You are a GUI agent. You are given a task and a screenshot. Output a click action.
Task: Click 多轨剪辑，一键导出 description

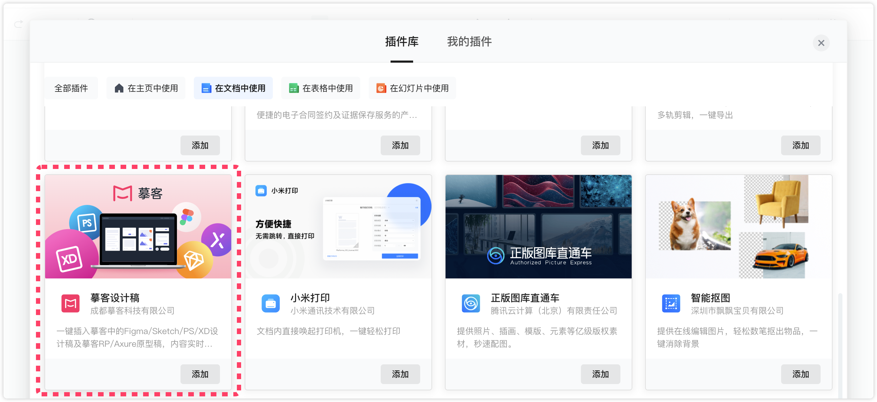(695, 115)
